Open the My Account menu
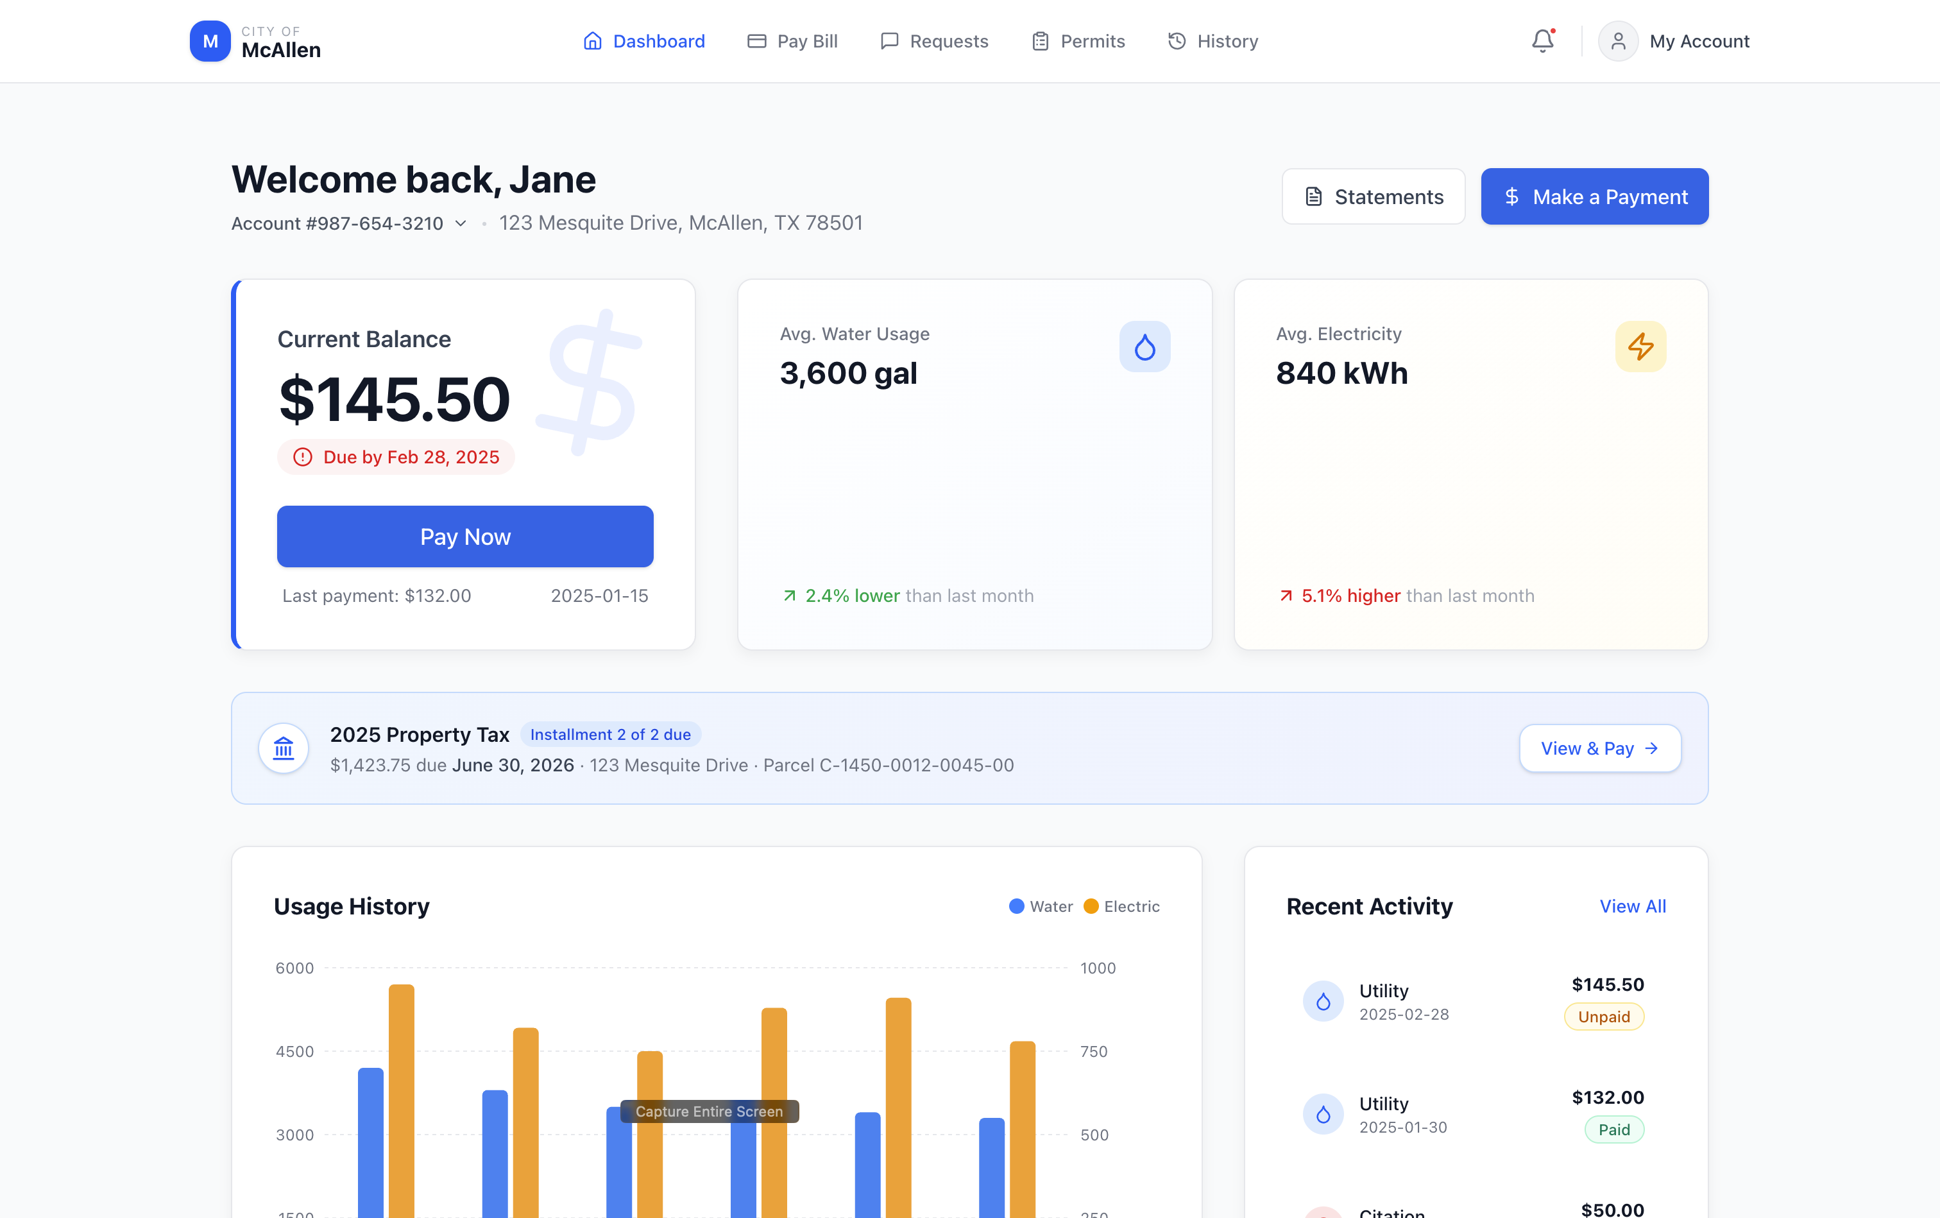 (x=1673, y=41)
